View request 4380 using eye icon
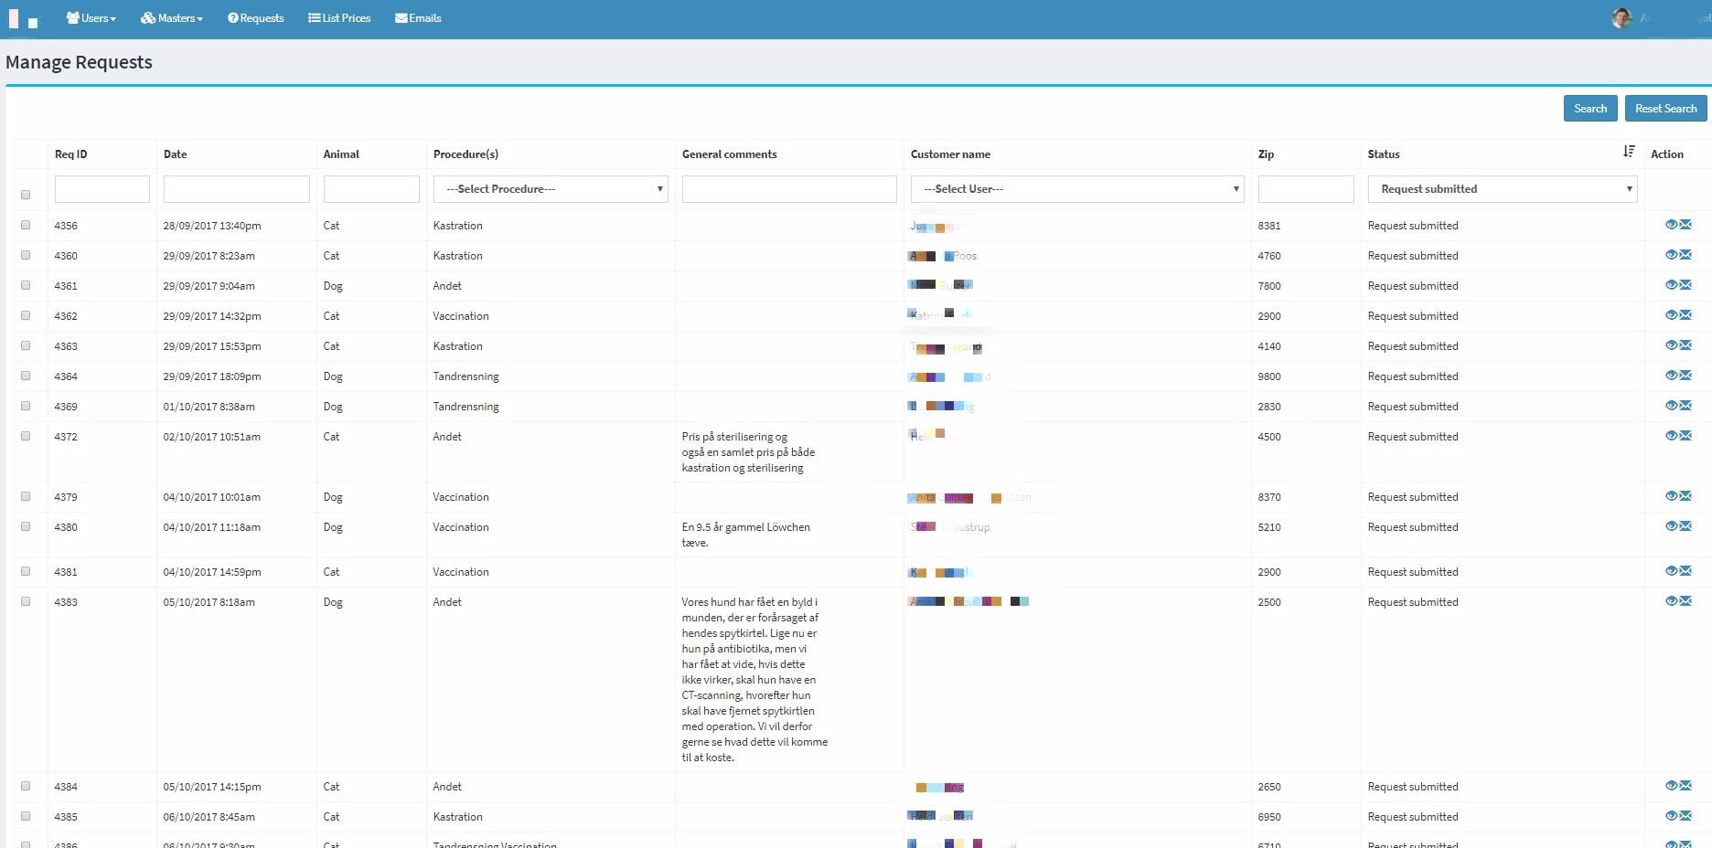 pos(1671,526)
